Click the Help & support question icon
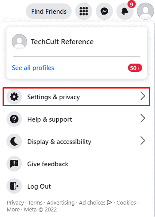Image resolution: width=155 pixels, height=217 pixels. click(14, 119)
